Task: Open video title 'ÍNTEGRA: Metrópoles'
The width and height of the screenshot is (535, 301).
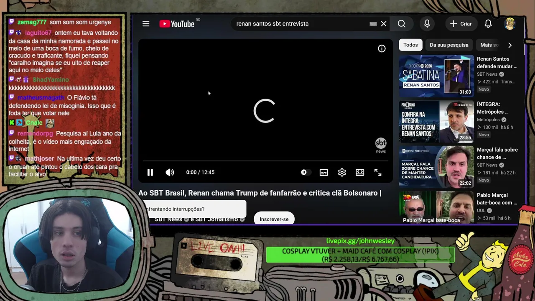Action: 493,108
